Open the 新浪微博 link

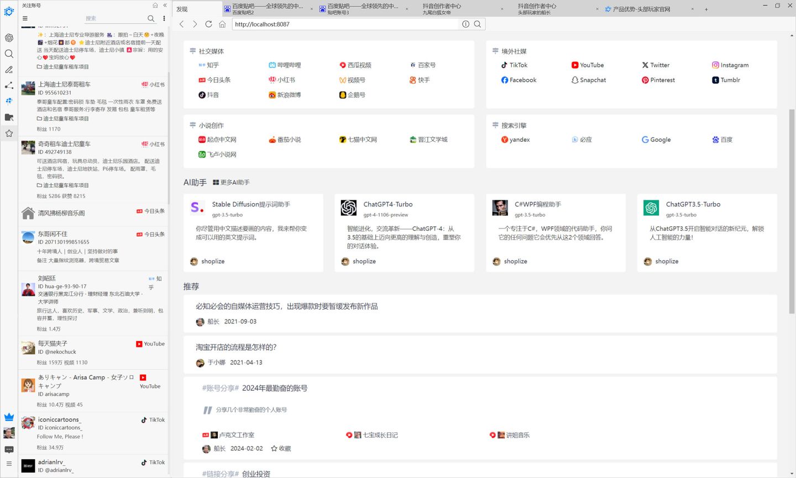coord(285,95)
